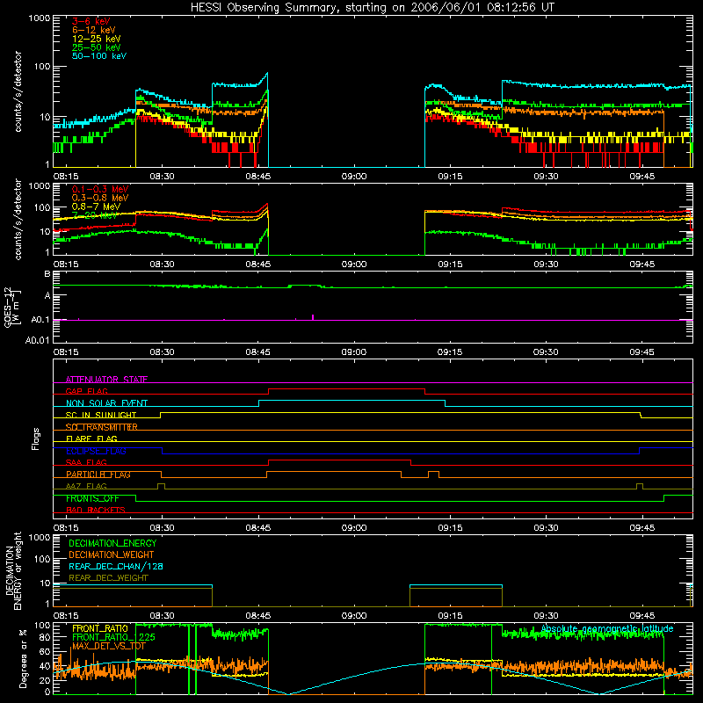The width and height of the screenshot is (703, 703).
Task: Click the A0.01 tick label on GOES axis
Action: pyautogui.click(x=37, y=340)
